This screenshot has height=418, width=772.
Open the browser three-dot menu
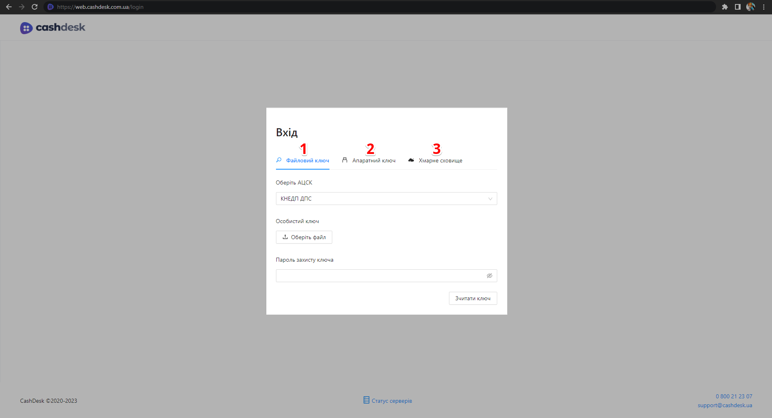click(764, 7)
